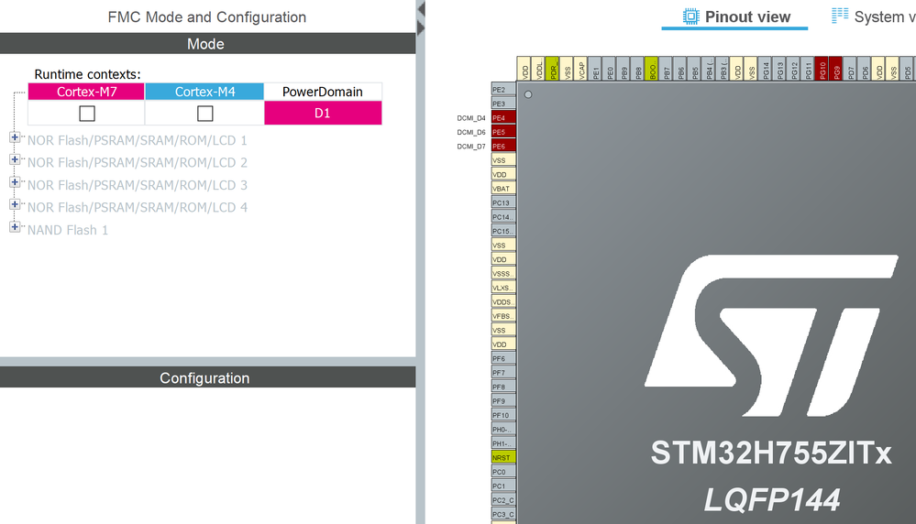Screen dimensions: 916x524
Task: Select pin PE0 on the top row
Action: pyautogui.click(x=609, y=69)
